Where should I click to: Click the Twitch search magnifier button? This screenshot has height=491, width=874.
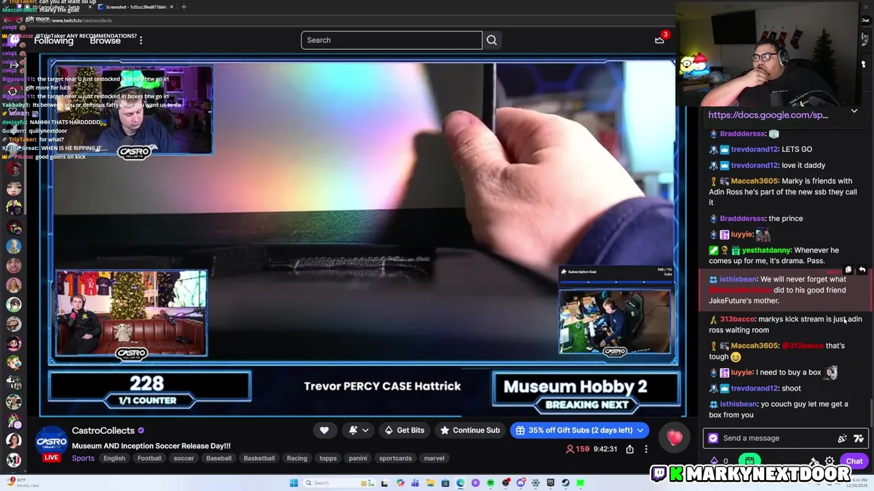click(492, 40)
